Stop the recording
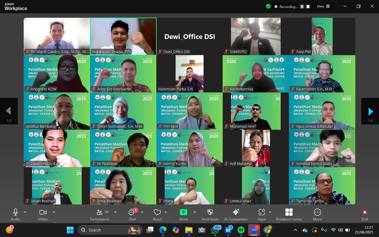The image size is (379, 237). point(308,7)
